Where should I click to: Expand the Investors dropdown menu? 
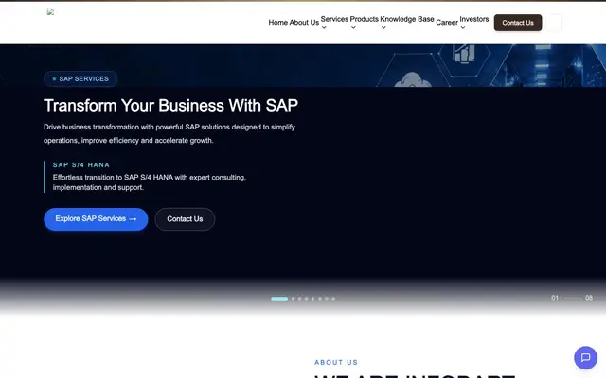[x=473, y=23]
